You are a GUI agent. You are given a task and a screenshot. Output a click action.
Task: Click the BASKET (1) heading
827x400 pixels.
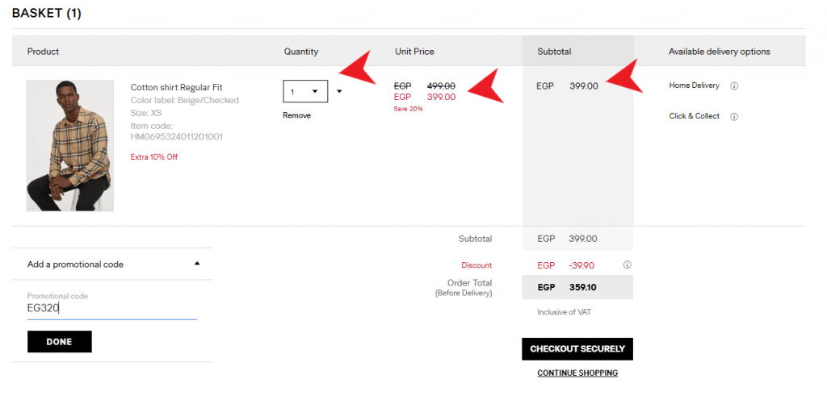point(47,14)
